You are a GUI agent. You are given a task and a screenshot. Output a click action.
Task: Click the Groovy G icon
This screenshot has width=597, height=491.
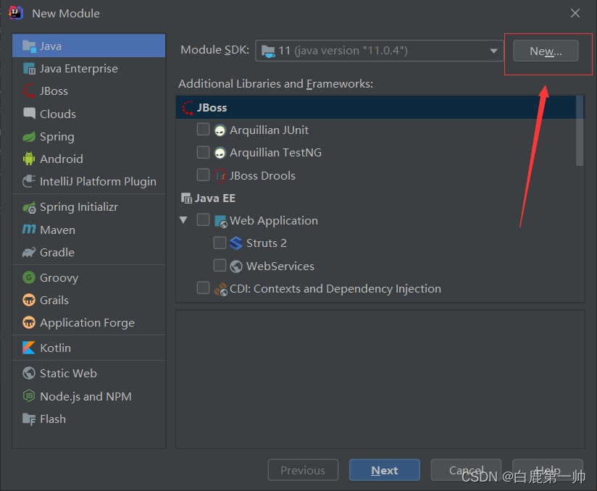(x=29, y=277)
